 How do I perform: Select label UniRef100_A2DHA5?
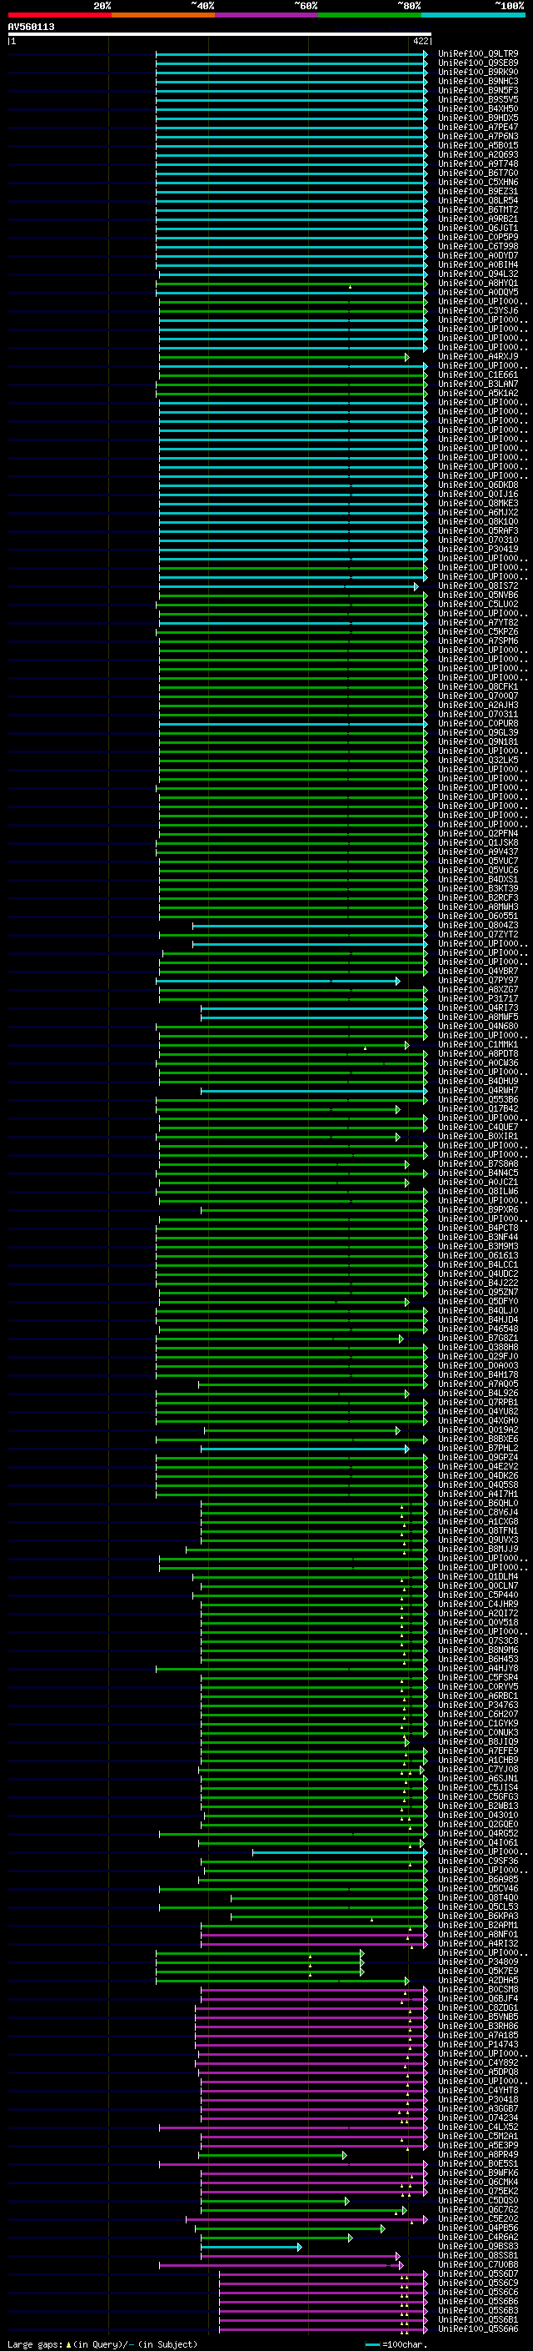click(x=478, y=1980)
